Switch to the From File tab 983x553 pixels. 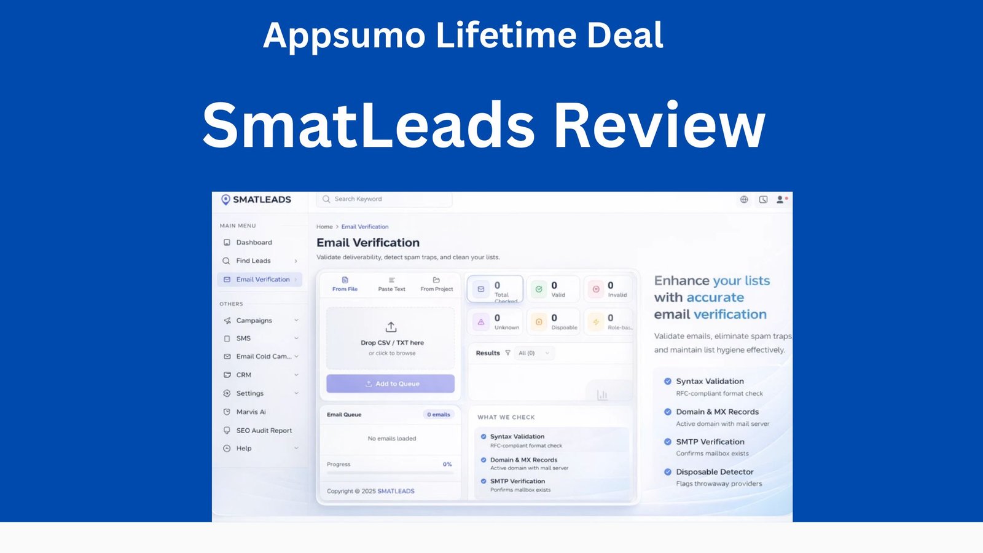point(345,284)
